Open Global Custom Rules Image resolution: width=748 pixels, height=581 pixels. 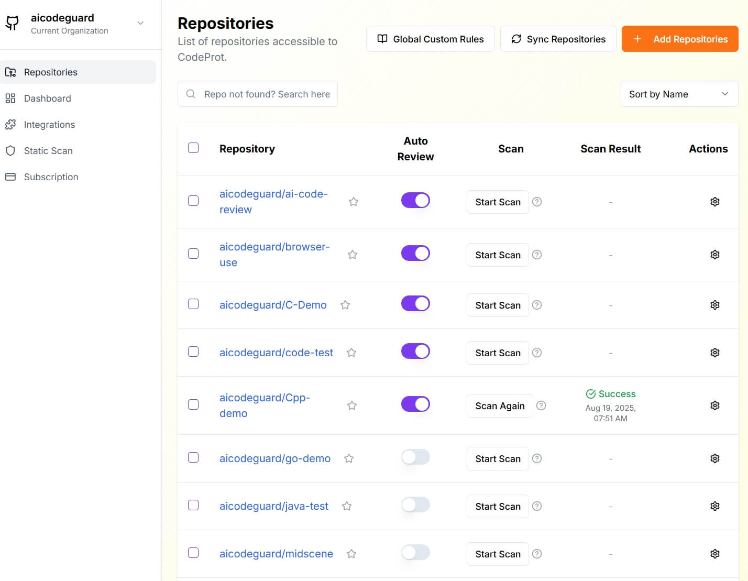(430, 38)
